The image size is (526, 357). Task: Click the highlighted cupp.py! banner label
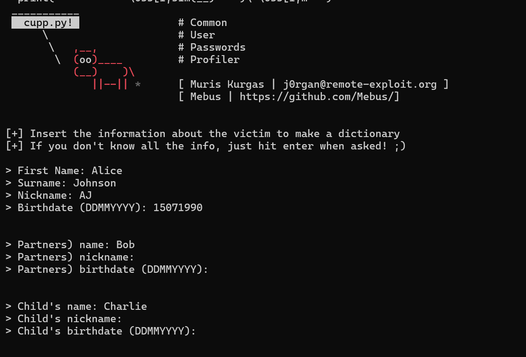[45, 22]
